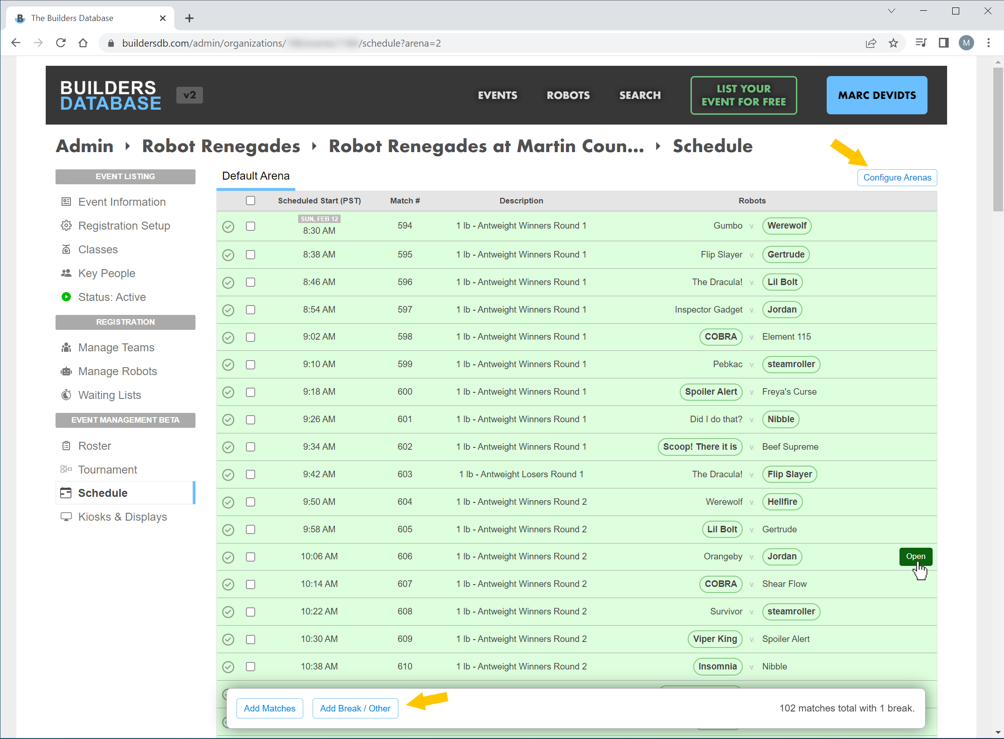Click the Robot Renegades at Martin Coun... breadcrumb
Screen dimensions: 1004x739
(x=487, y=146)
